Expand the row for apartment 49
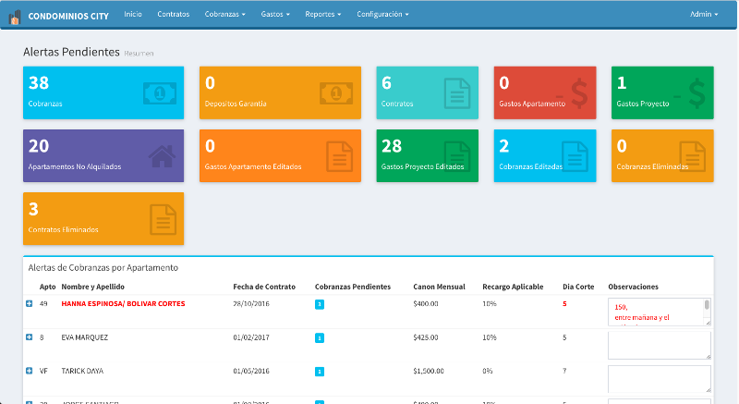The height and width of the screenshot is (404, 739). pos(29,303)
